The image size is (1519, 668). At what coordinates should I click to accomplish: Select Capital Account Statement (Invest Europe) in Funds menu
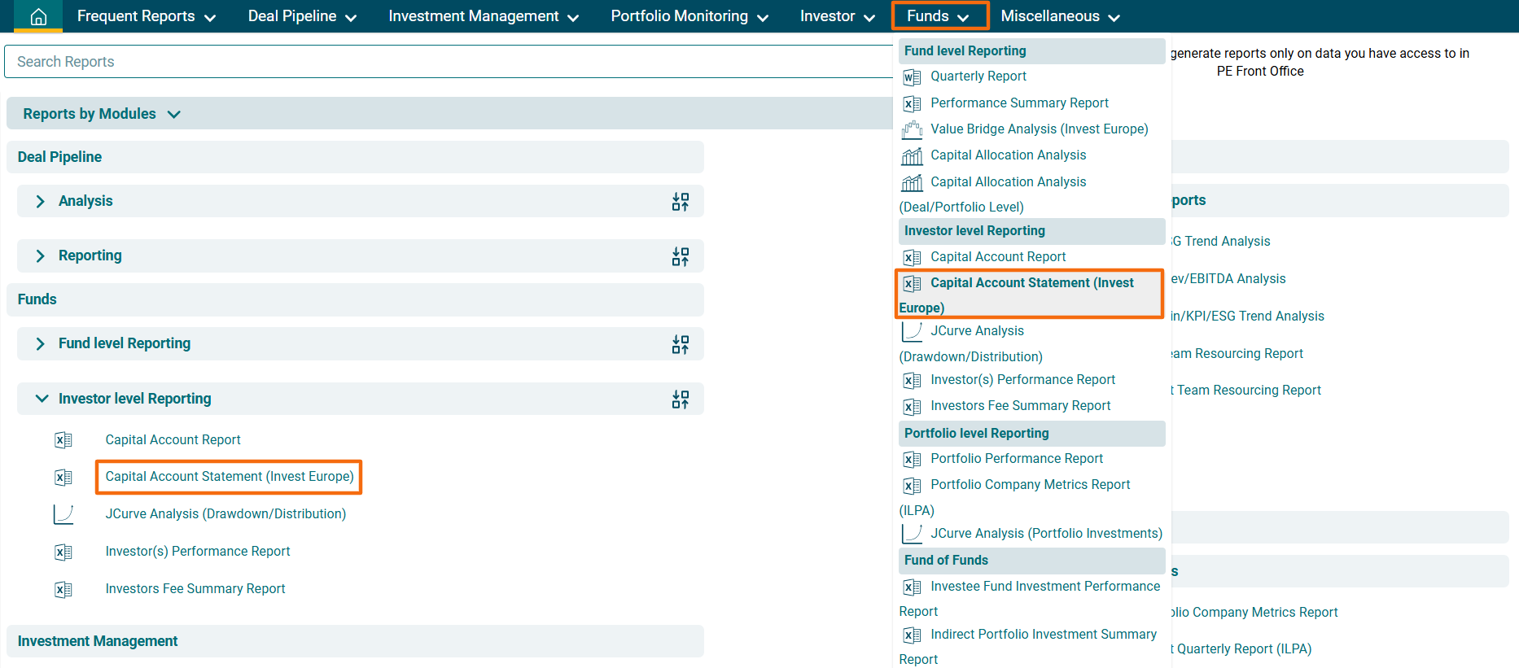[1031, 283]
